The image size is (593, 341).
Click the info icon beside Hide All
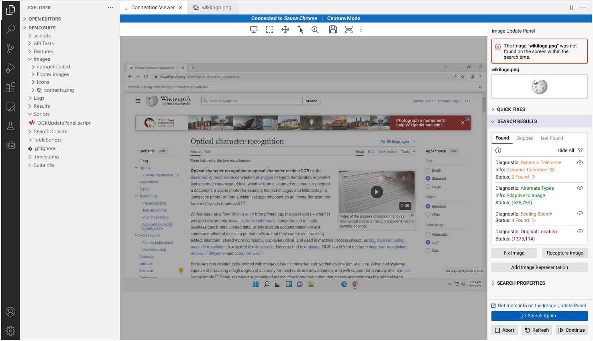[x=498, y=150]
